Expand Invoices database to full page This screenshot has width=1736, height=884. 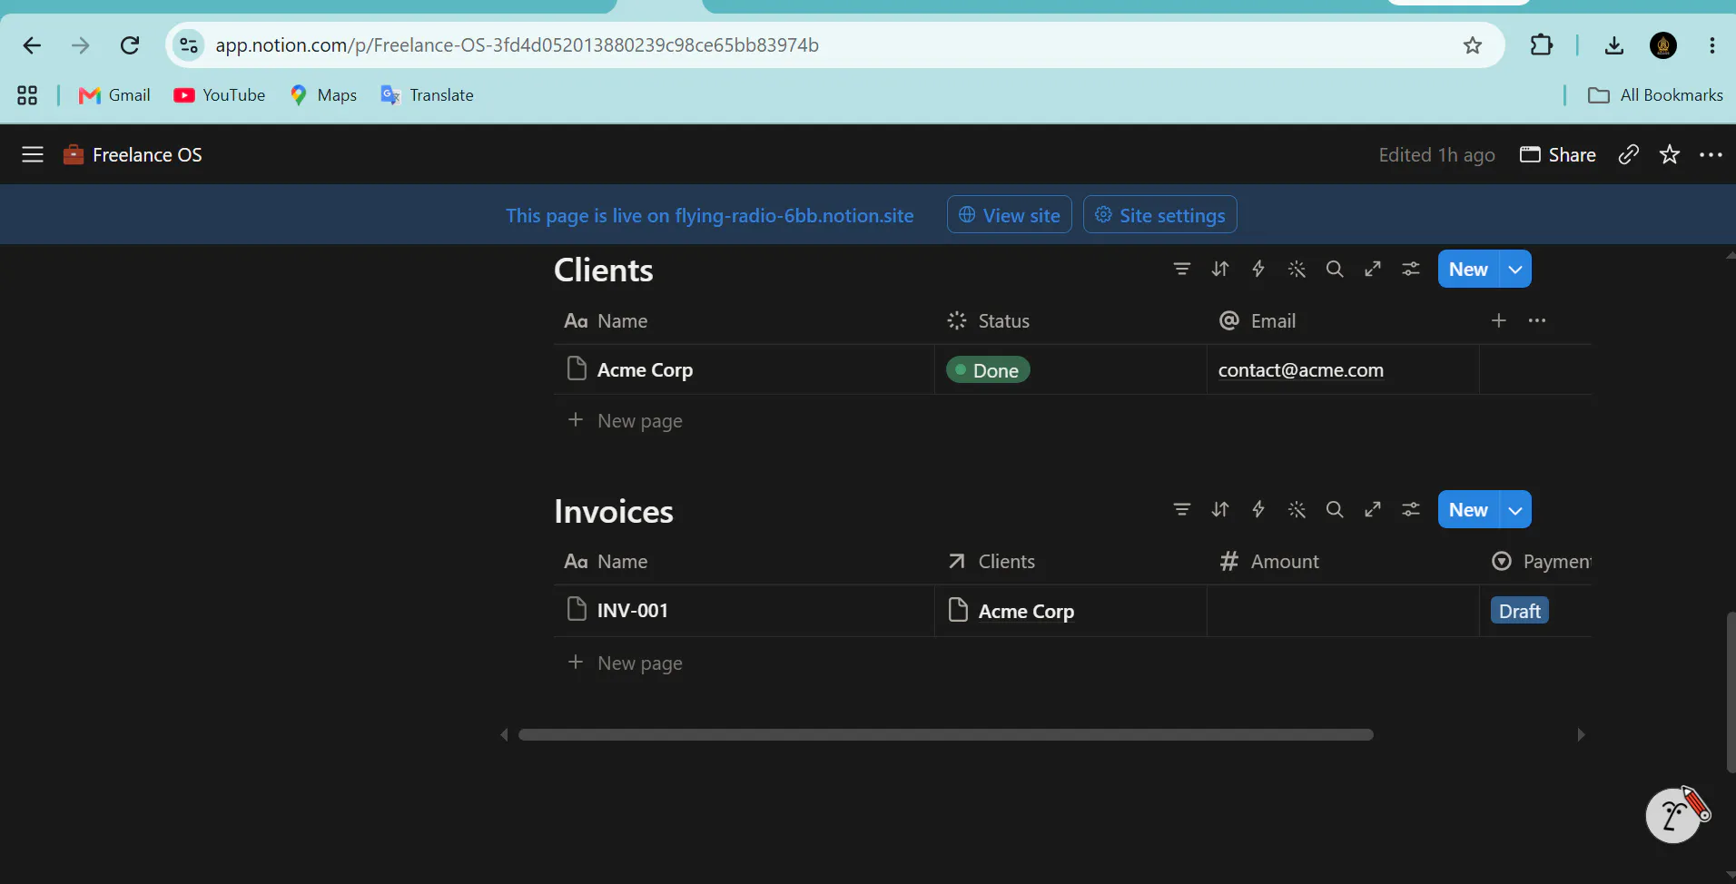pos(1373,509)
